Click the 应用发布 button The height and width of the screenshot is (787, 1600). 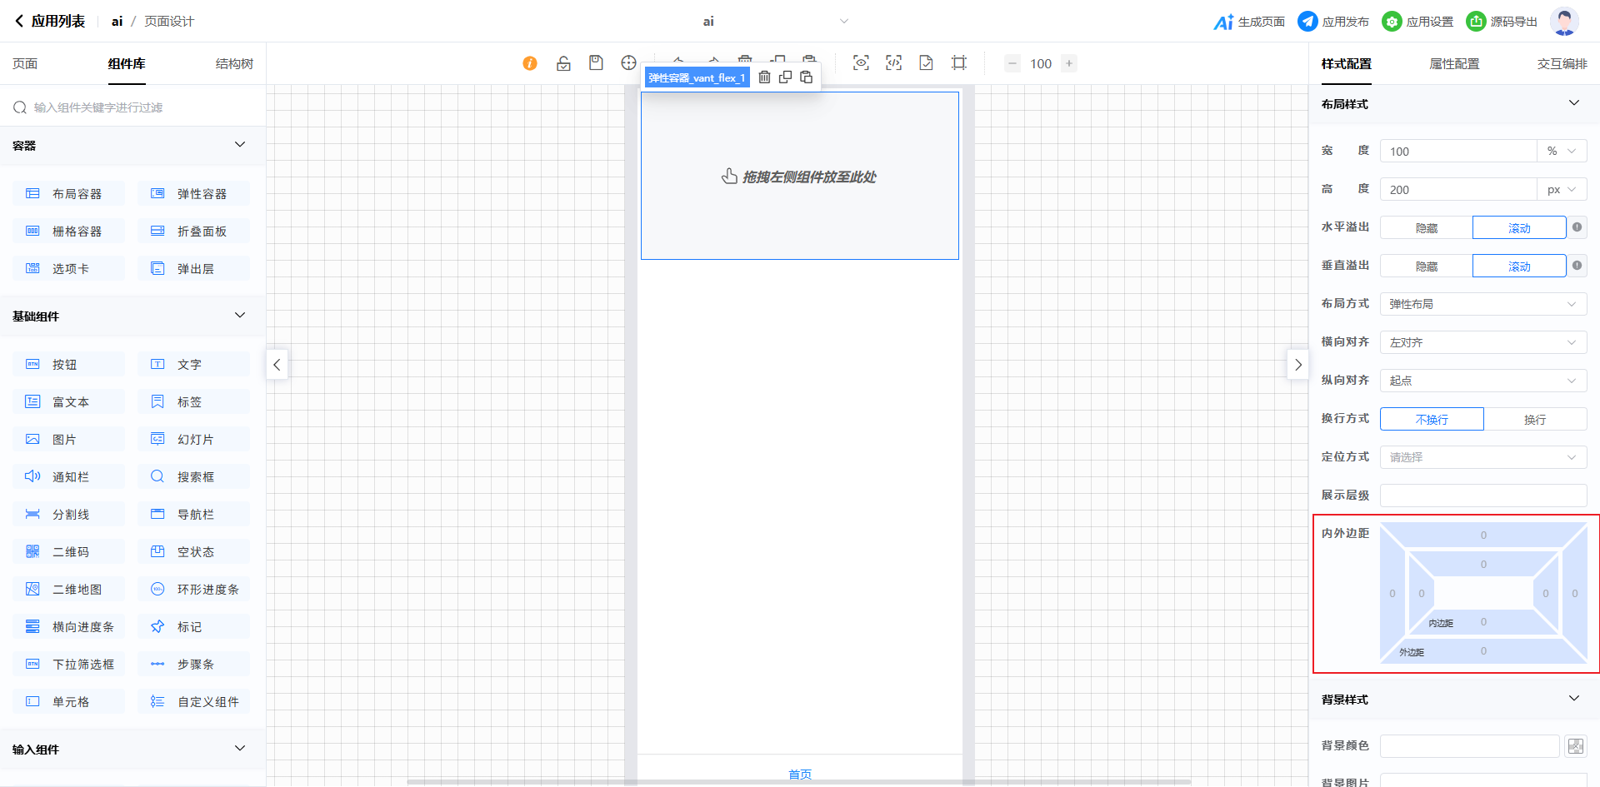tap(1333, 22)
